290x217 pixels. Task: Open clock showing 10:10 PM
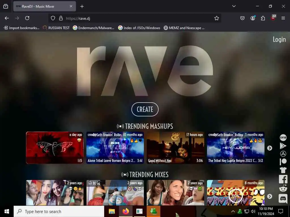(x=266, y=211)
